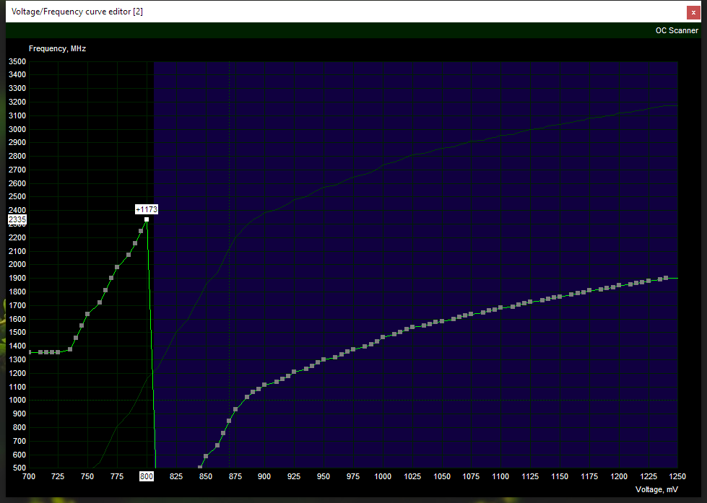Select the curve point at 775 mV
Screen dimensions: 707x503
point(117,267)
